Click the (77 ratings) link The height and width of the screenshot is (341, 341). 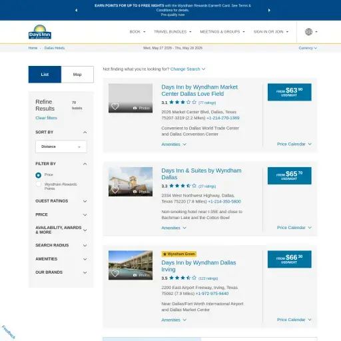[x=207, y=103]
